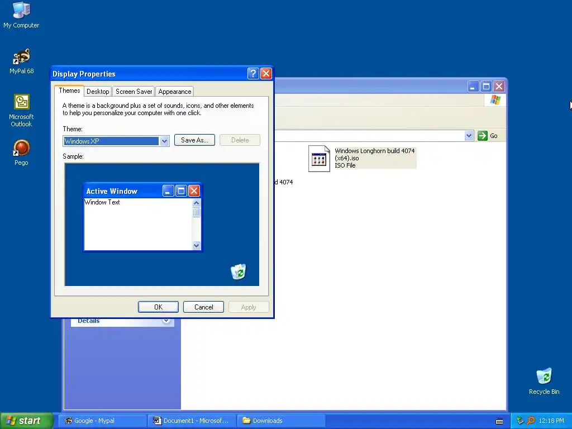572x429 pixels.
Task: Click the green tray icon beside the magnifier
Action: pos(520,421)
